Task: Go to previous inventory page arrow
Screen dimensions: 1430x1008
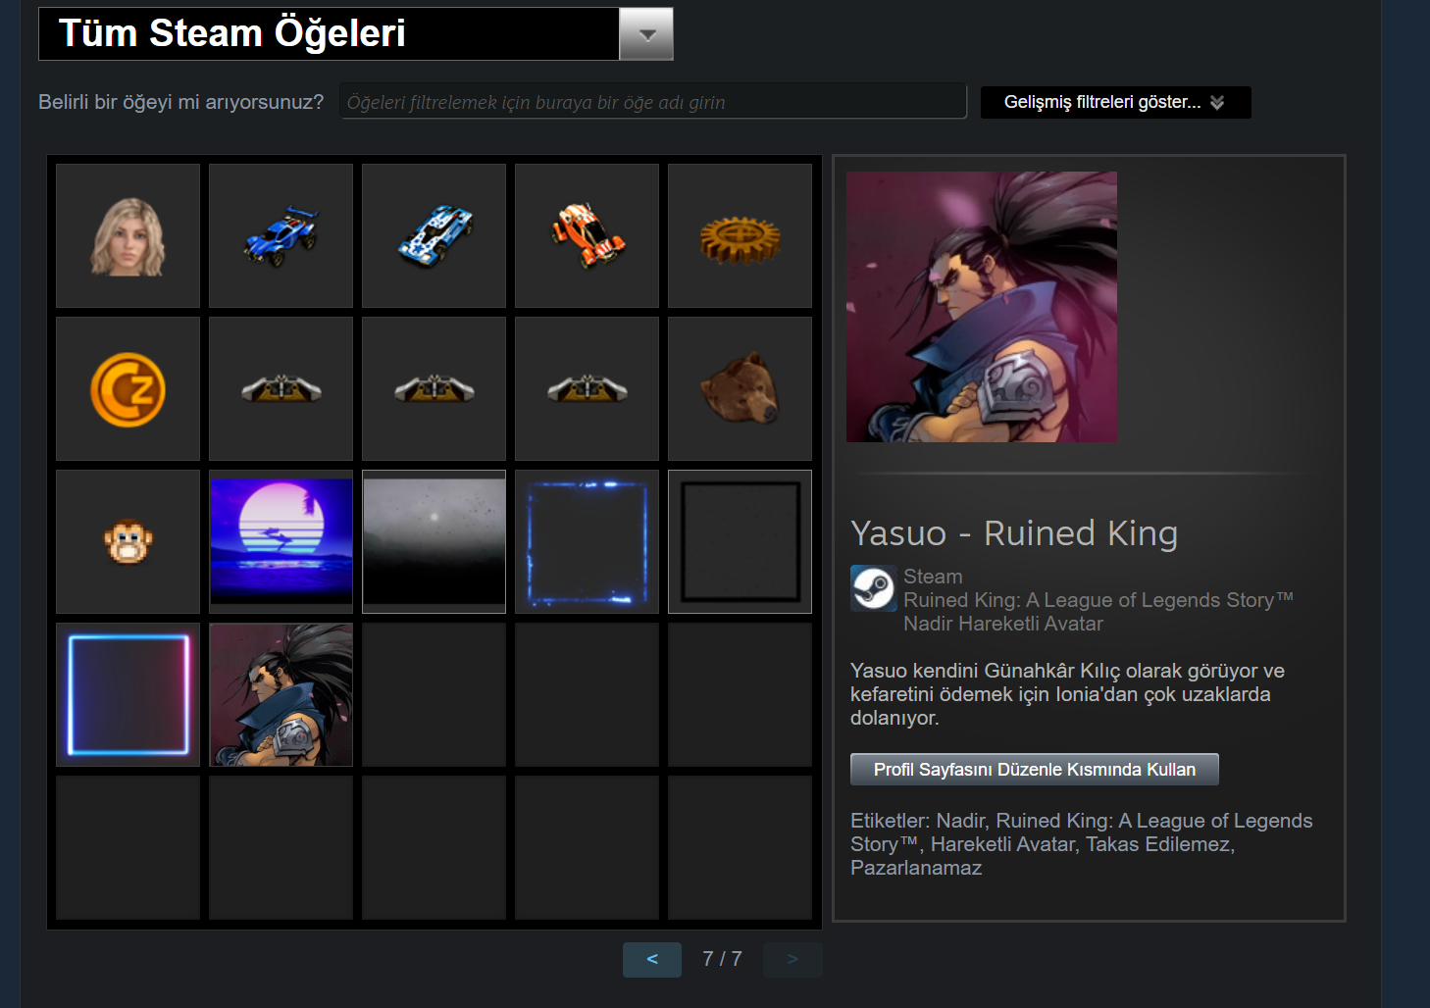Action: [x=652, y=959]
